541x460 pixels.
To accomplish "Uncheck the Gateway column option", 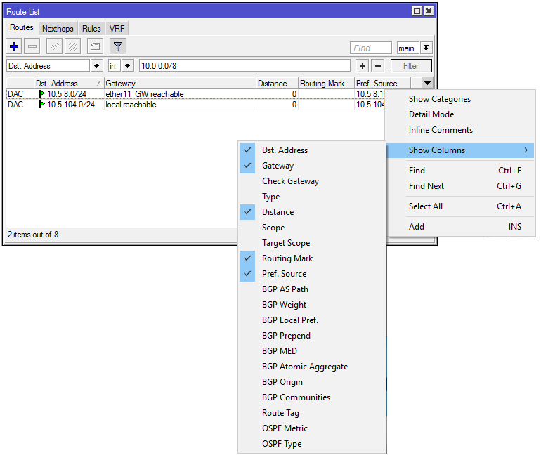I will (x=278, y=166).
